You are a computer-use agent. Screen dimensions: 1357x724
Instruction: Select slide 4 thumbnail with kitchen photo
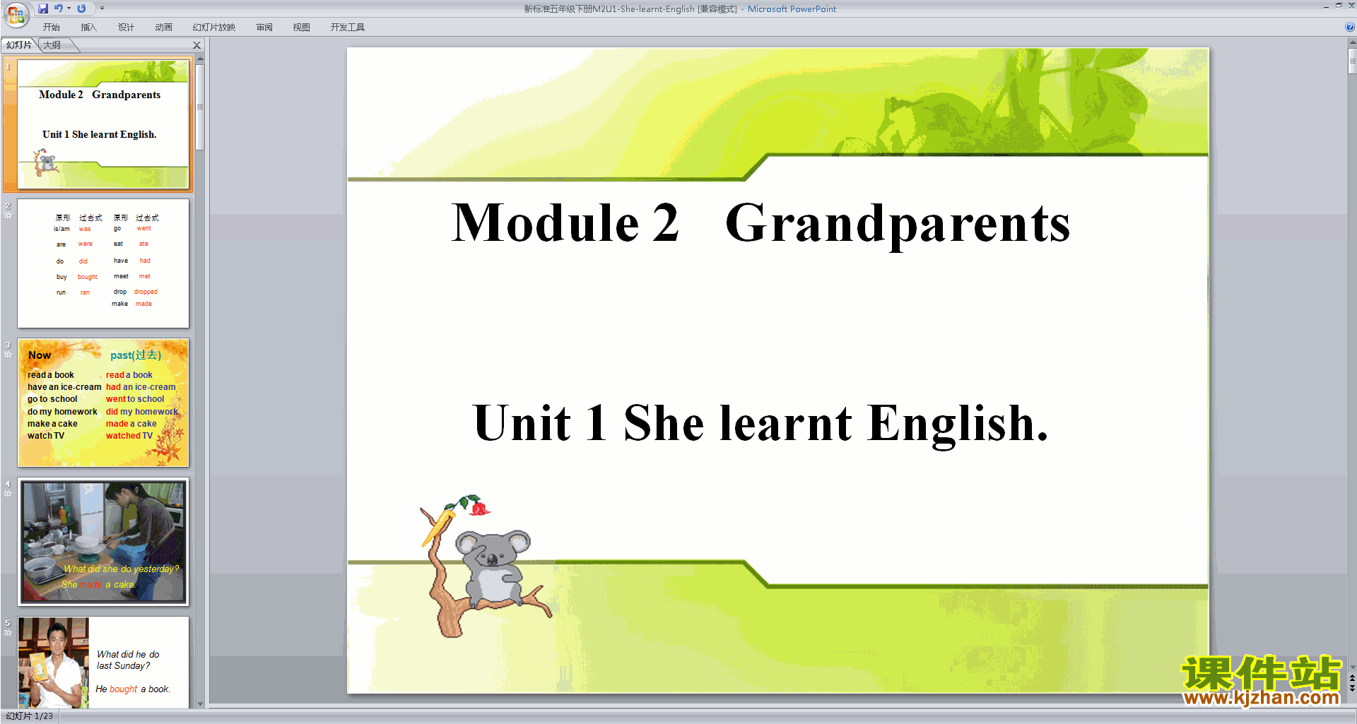coord(103,542)
